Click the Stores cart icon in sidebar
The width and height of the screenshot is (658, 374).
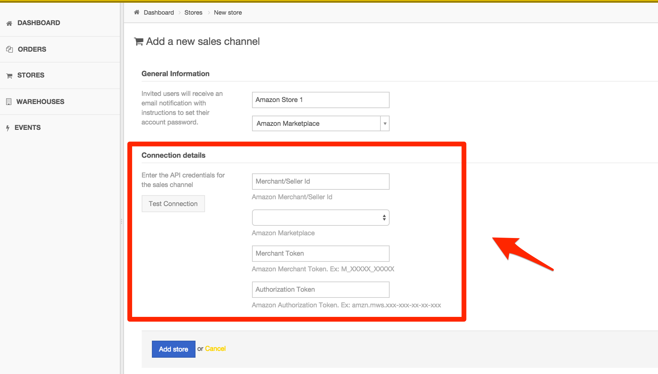tap(9, 75)
